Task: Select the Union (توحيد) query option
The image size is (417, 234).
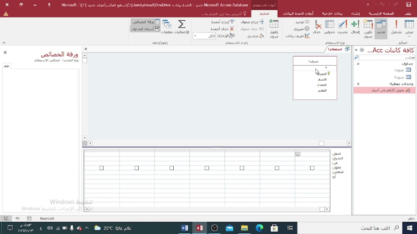Action: 302,22
